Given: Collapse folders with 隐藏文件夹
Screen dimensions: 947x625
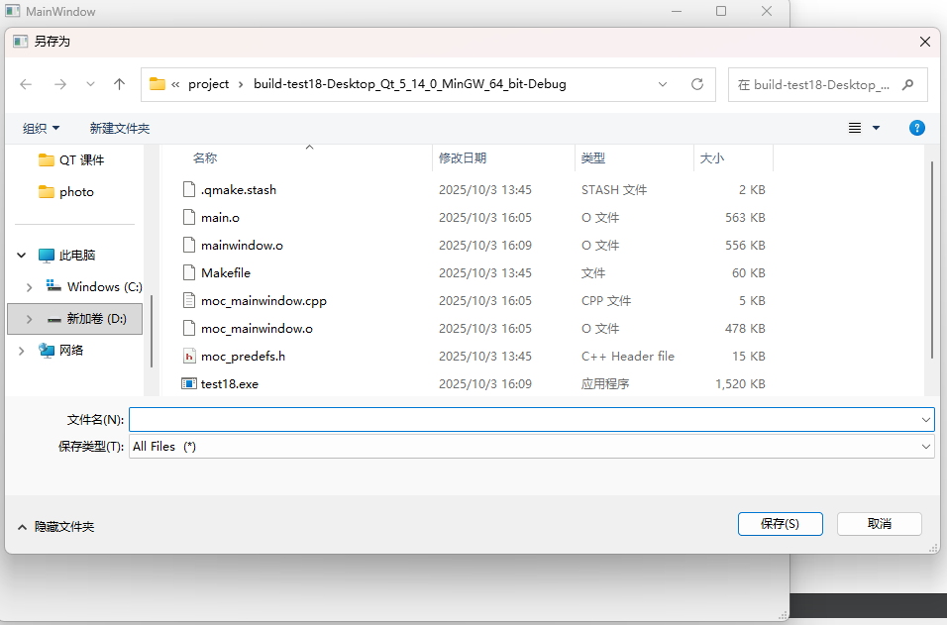Looking at the screenshot, I should coord(55,527).
